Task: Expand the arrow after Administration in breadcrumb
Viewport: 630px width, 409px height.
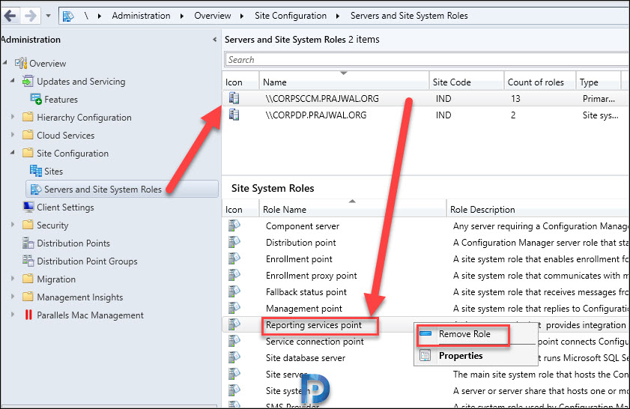Action: (182, 16)
